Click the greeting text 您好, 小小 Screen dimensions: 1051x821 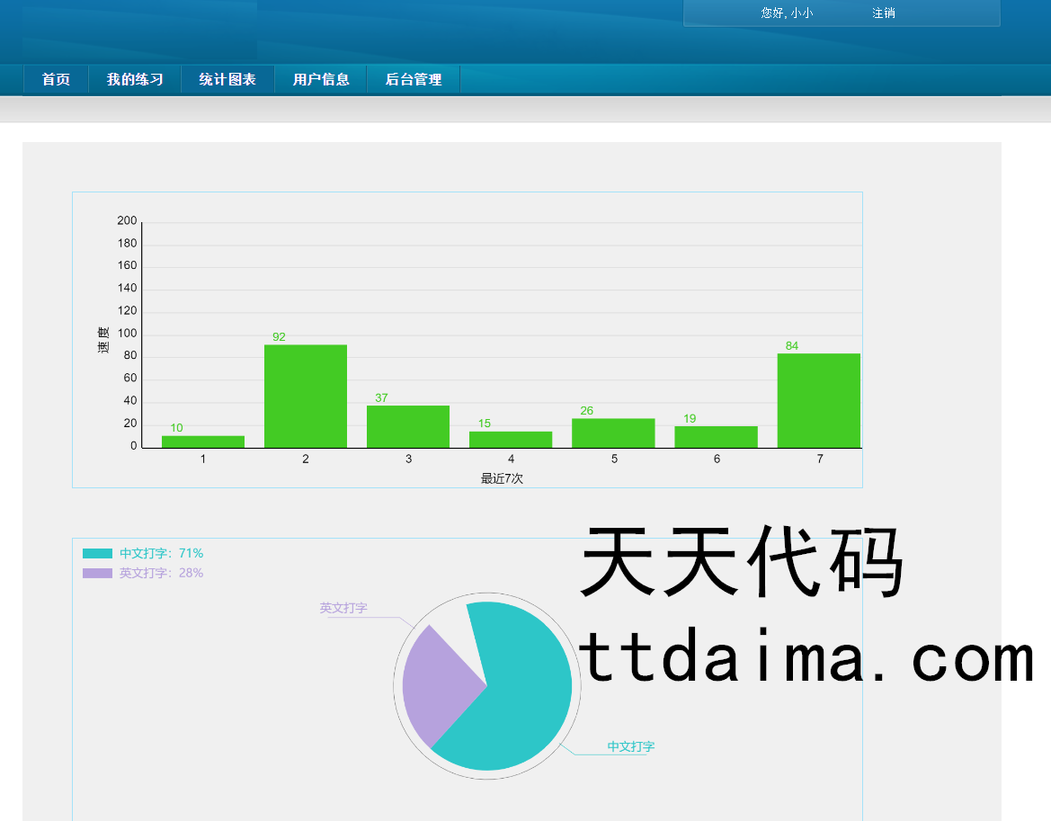[x=787, y=13]
